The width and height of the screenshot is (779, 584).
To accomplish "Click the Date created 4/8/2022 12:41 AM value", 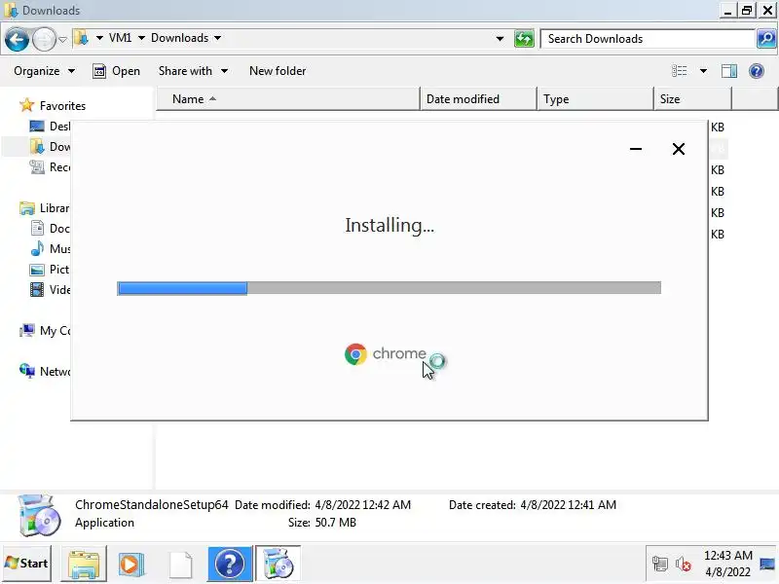I will coord(568,504).
